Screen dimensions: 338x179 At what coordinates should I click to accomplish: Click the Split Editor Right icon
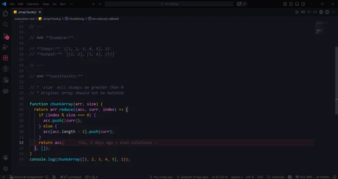(x=327, y=12)
